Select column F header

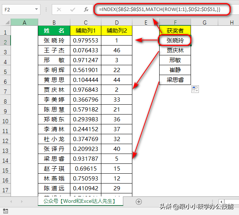coord(175,22)
